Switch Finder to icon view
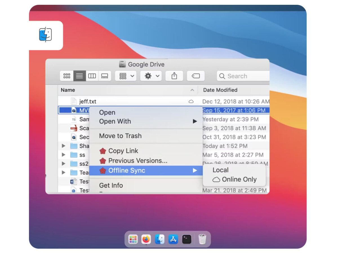This screenshot has height=254, width=338. (67, 76)
